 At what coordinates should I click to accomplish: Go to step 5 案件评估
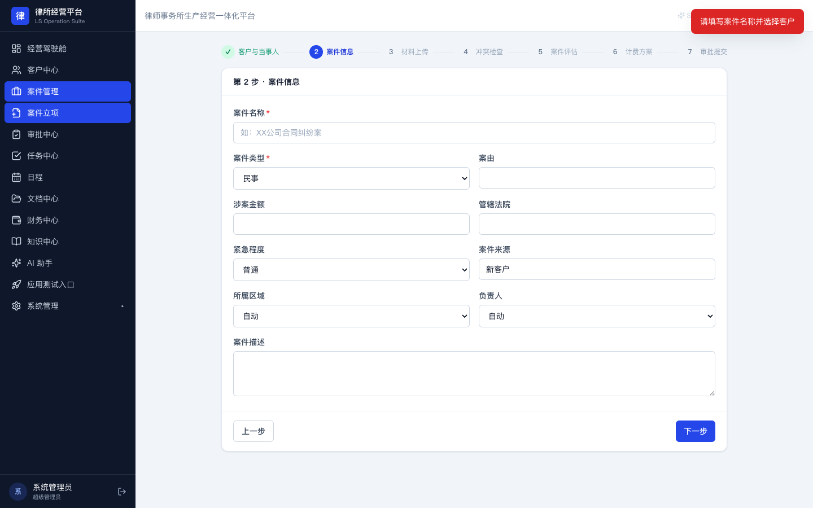coord(556,52)
